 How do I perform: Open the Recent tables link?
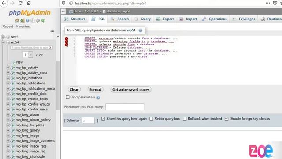click(7, 26)
